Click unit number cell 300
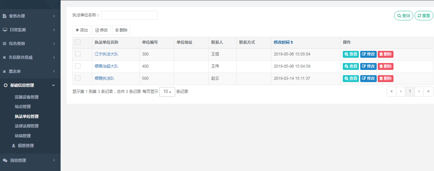The image size is (434, 171). tap(145, 54)
